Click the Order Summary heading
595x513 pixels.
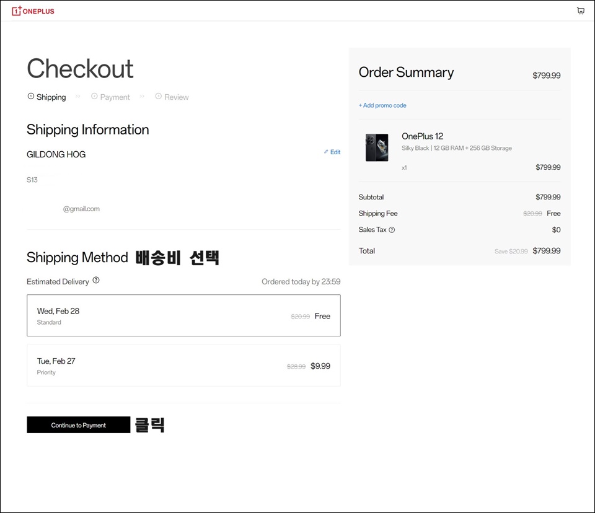tap(406, 72)
